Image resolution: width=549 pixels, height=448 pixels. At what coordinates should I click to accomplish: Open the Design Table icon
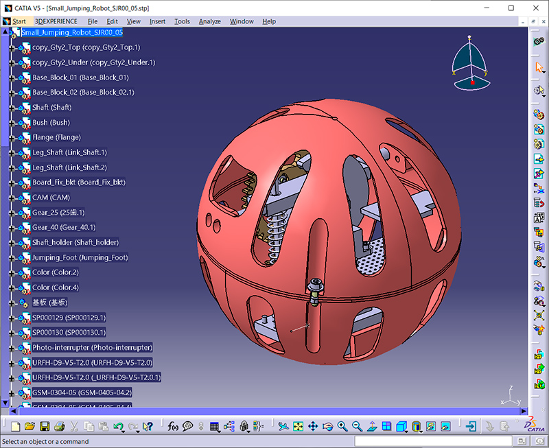(214, 426)
